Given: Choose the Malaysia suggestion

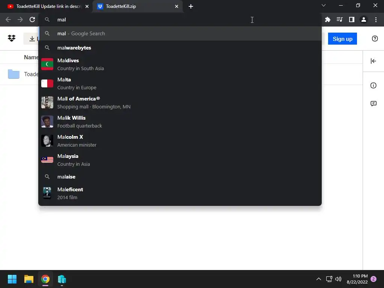Looking at the screenshot, I should 180,160.
